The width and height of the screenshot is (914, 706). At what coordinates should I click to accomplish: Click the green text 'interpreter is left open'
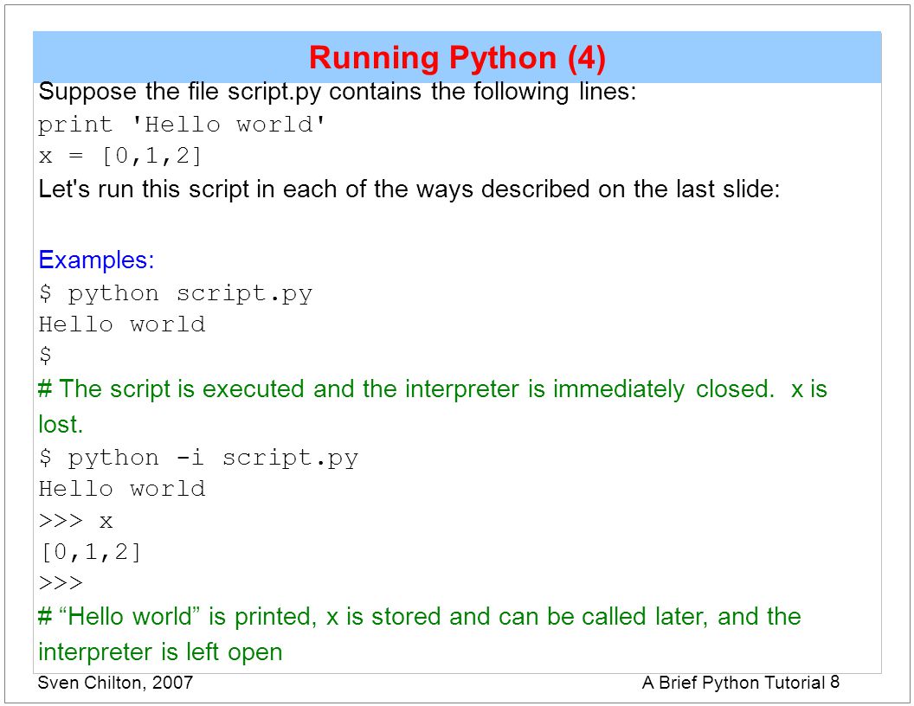coord(160,651)
